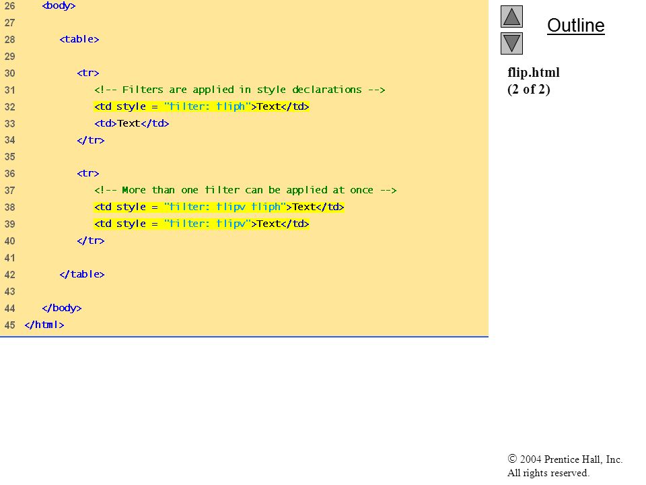Click the </tr> tag on line 40
This screenshot has width=646, height=485.
click(91, 241)
